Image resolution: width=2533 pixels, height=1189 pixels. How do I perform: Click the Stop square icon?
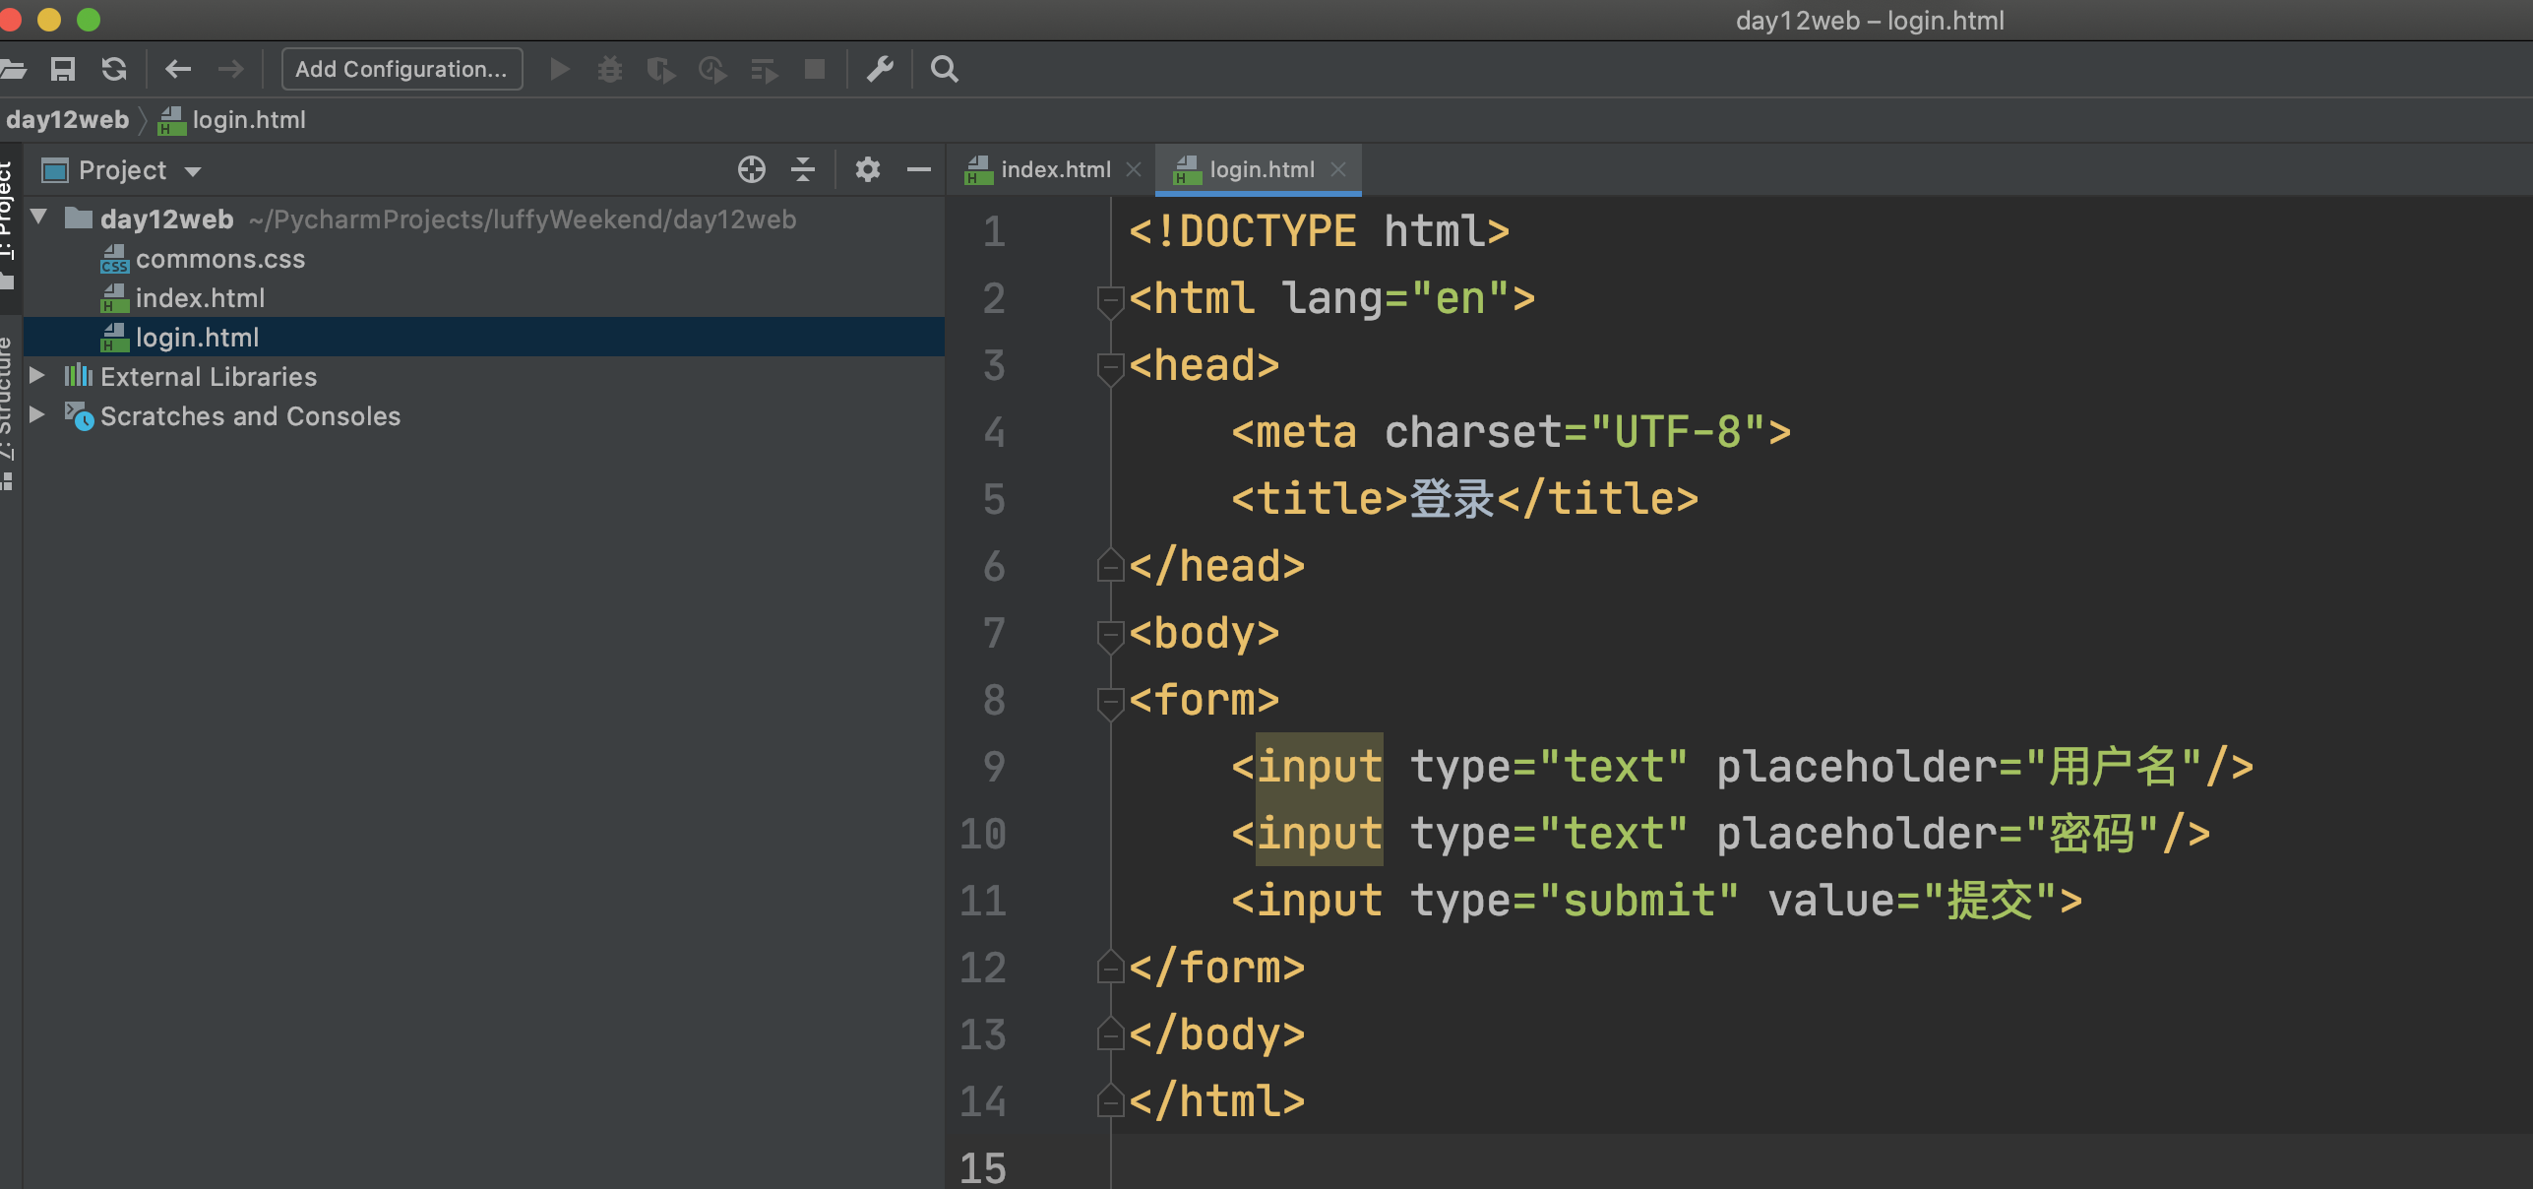coord(815,69)
